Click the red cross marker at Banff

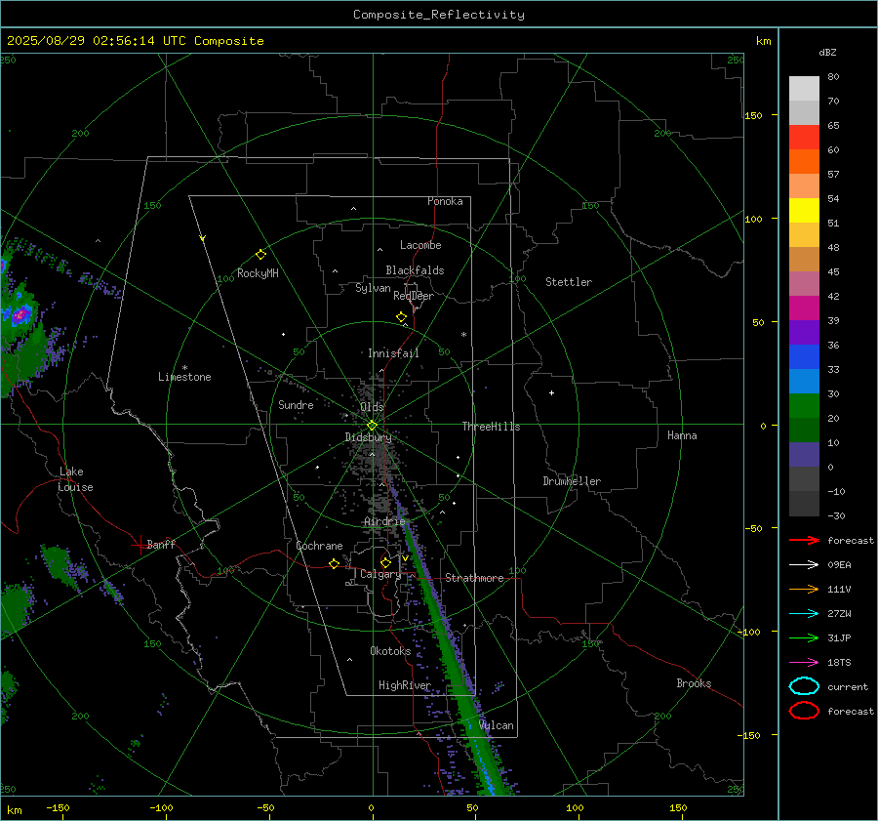pos(140,545)
